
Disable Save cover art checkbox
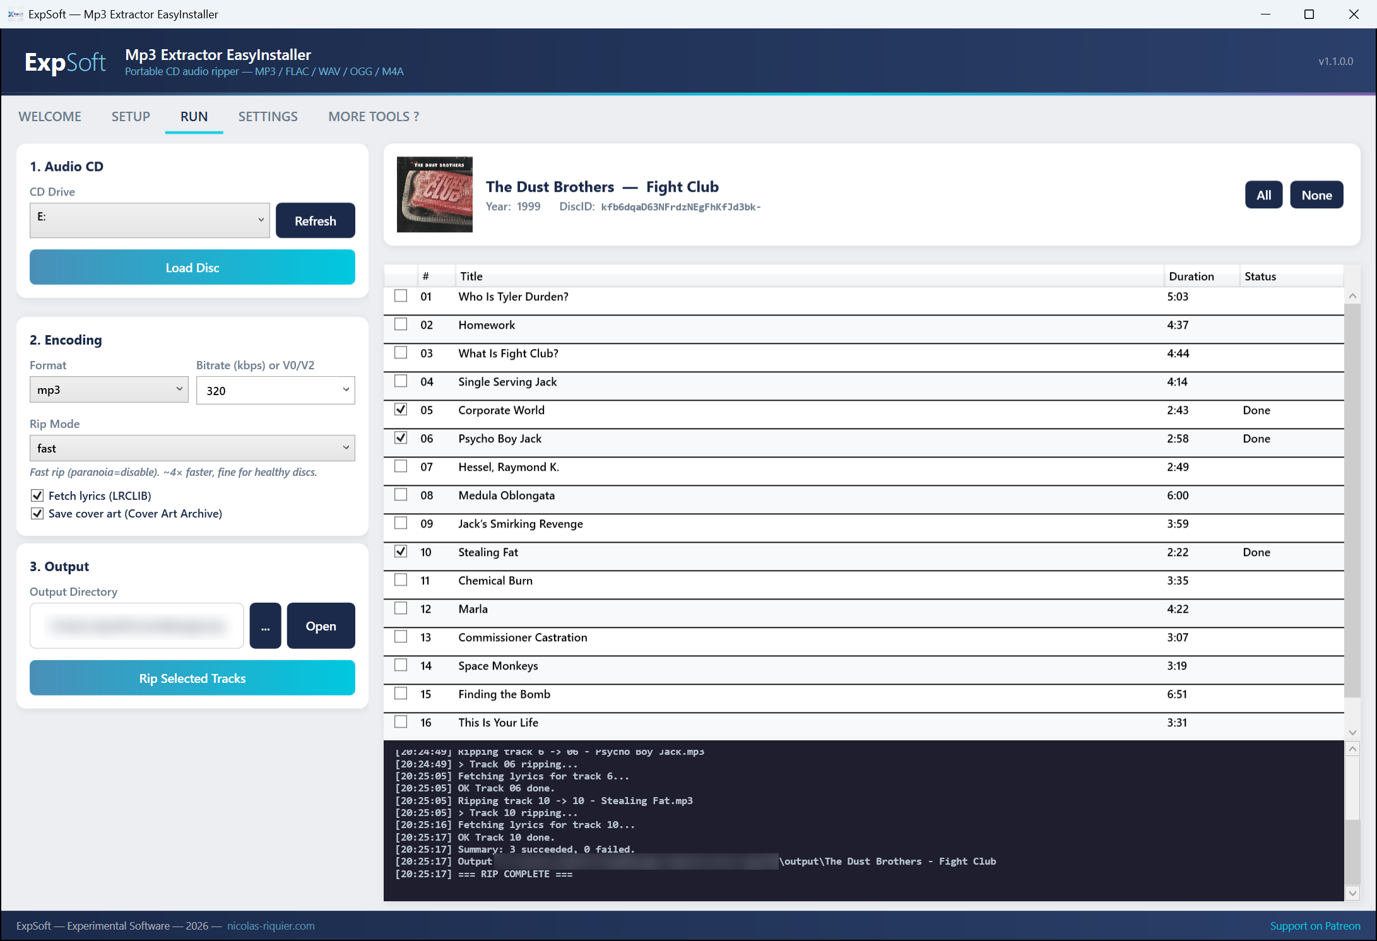coord(37,513)
